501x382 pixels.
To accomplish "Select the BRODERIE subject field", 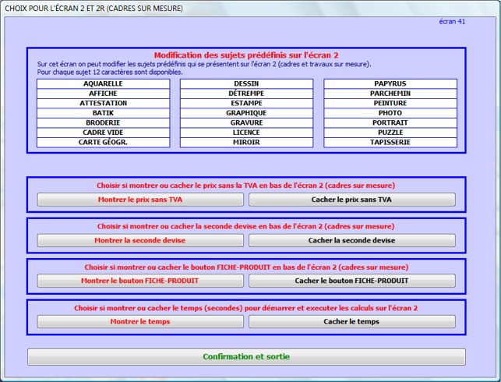I will pyautogui.click(x=103, y=122).
